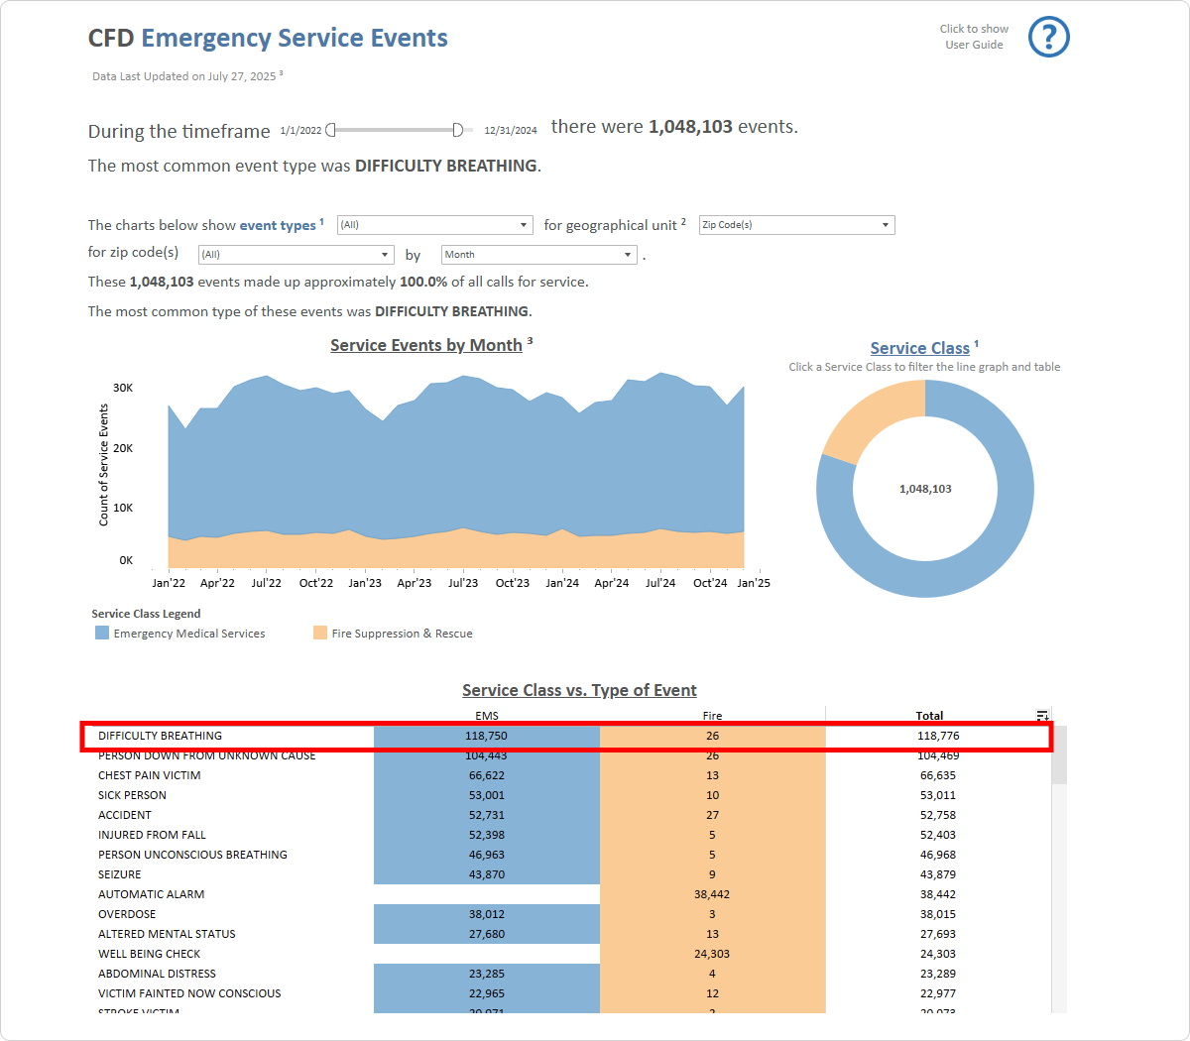Expand the Month time grouping dropdown
This screenshot has height=1041, width=1190.
tap(538, 255)
